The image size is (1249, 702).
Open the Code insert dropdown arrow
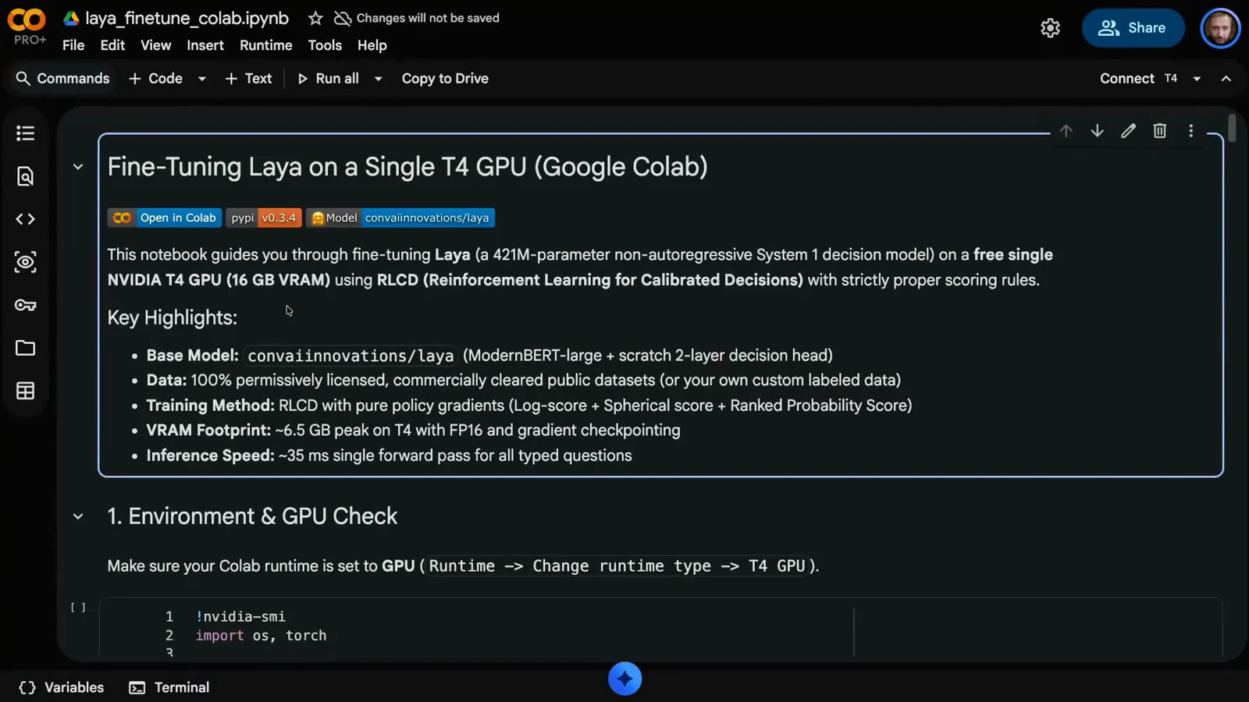click(x=202, y=79)
